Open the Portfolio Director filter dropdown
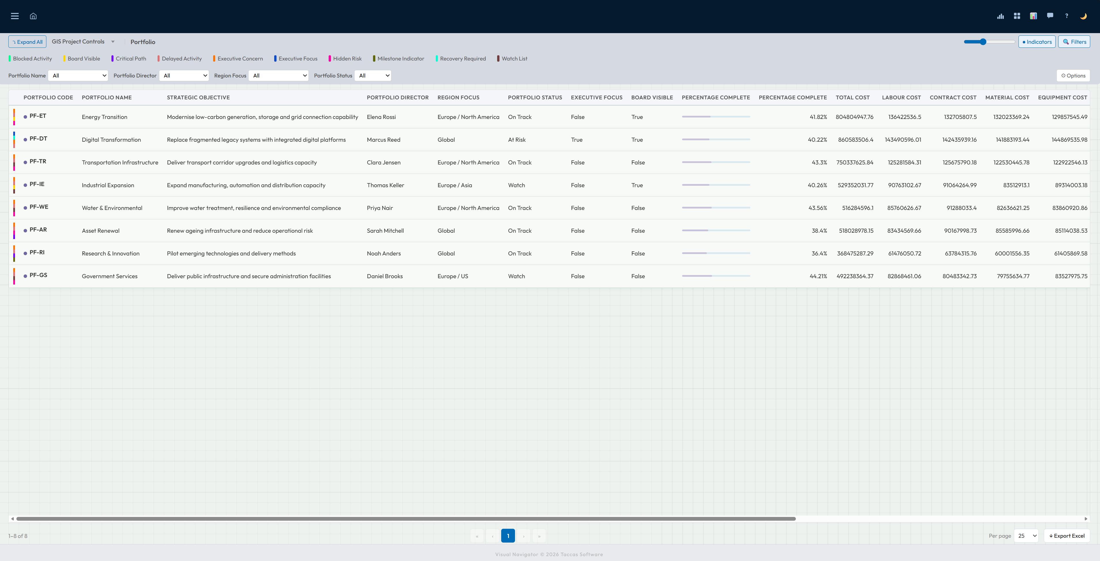This screenshot has width=1100, height=561. [184, 75]
